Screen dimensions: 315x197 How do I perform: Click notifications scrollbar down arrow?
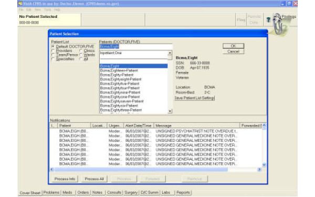[x=264, y=164]
